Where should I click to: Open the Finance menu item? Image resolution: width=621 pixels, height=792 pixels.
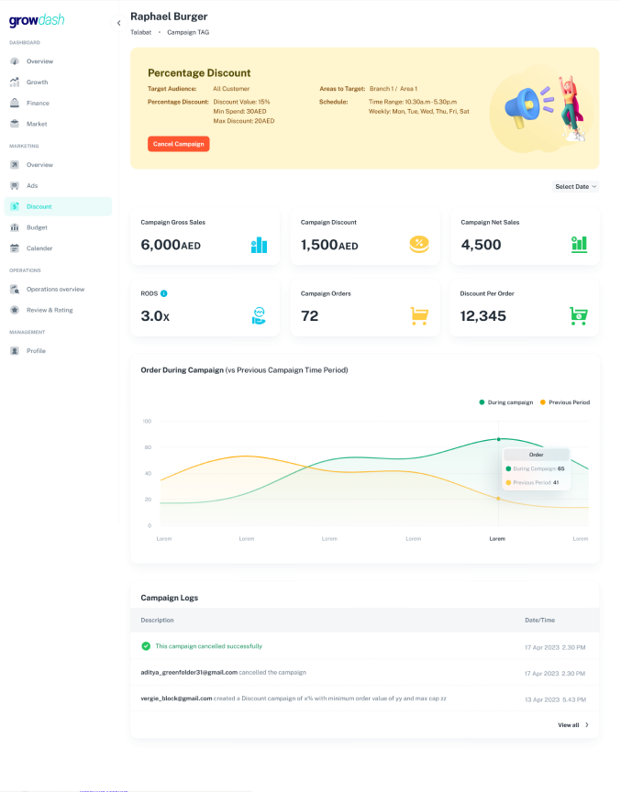[38, 103]
